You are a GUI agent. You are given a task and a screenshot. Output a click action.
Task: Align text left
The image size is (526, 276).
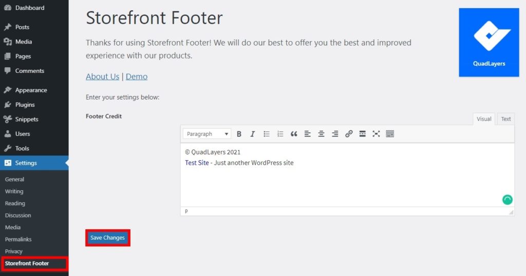[307, 134]
